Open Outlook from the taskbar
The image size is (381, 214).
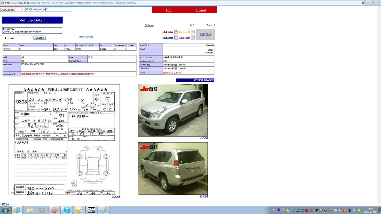79,210
